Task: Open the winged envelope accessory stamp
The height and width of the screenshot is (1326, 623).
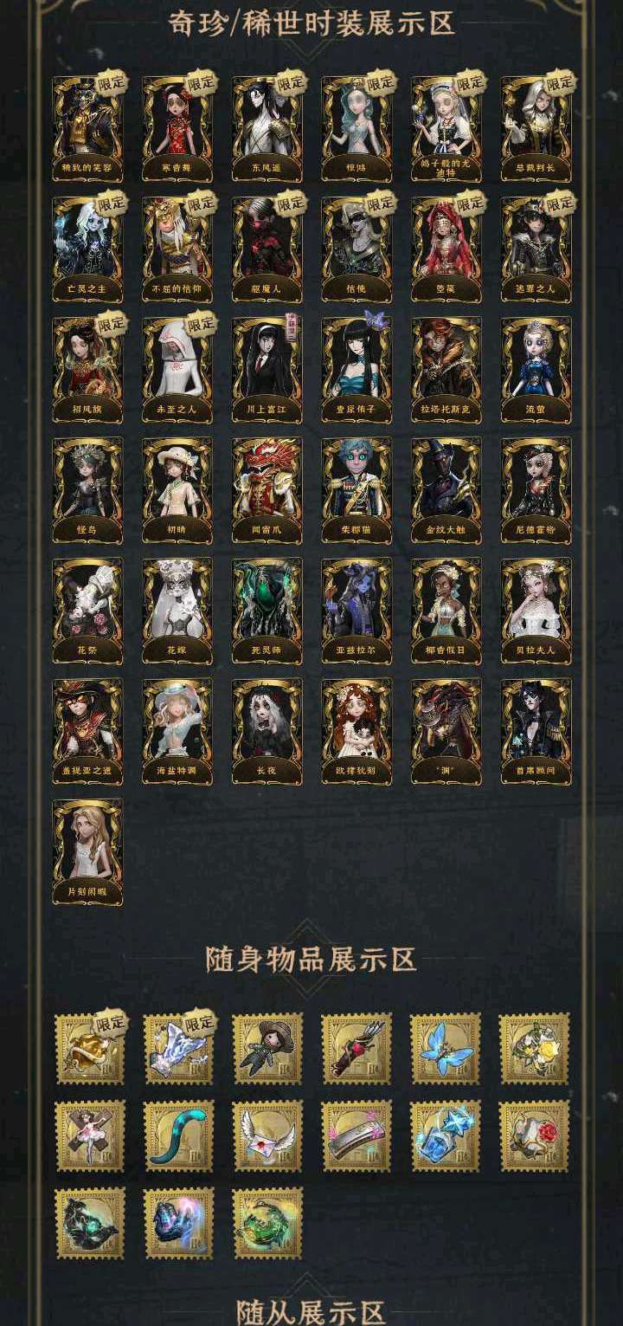Action: [x=267, y=1135]
